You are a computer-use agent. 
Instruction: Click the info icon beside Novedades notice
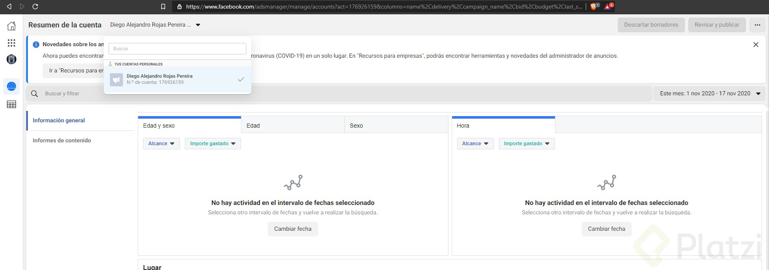(x=36, y=45)
